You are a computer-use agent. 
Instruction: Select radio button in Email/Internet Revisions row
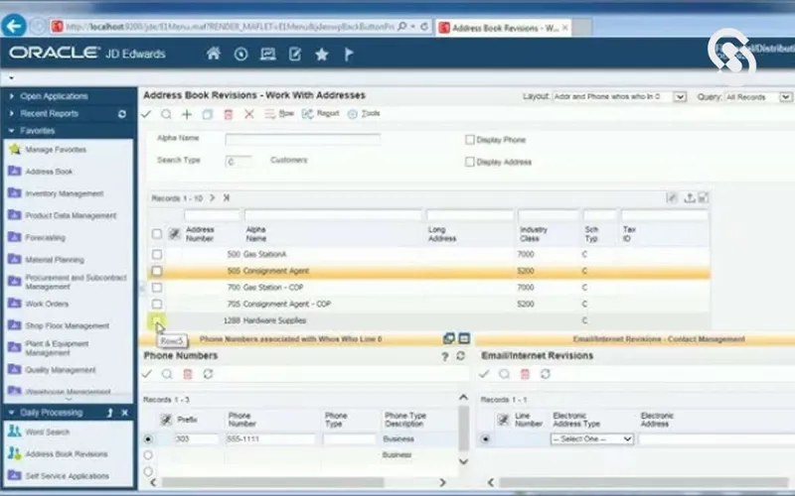pyautogui.click(x=485, y=438)
